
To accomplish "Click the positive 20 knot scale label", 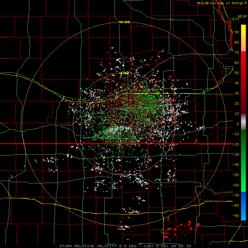I will point(237,103).
